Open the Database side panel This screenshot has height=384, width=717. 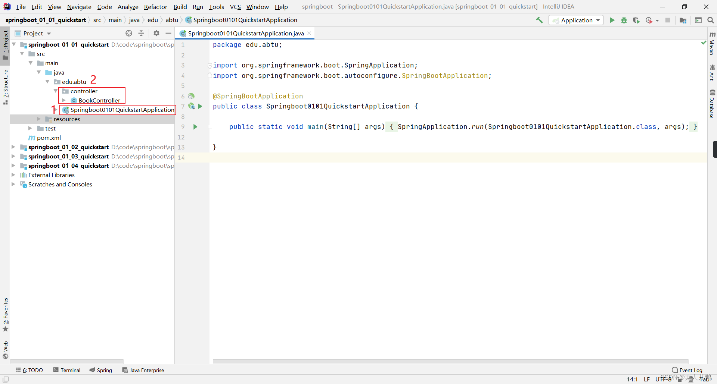(x=712, y=104)
